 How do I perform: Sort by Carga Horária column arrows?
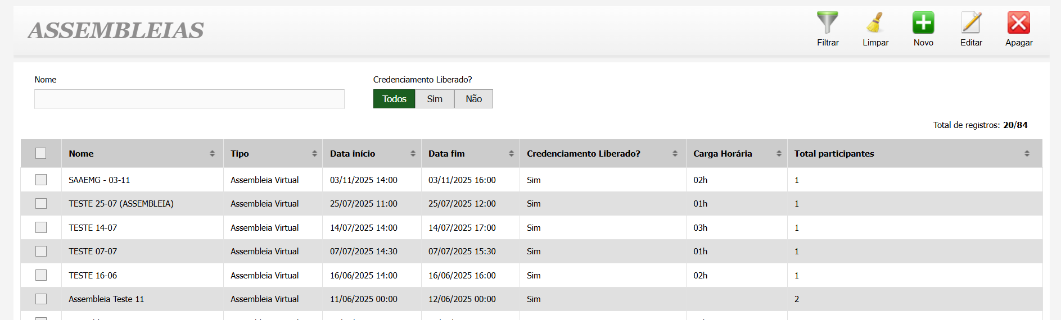coord(779,154)
